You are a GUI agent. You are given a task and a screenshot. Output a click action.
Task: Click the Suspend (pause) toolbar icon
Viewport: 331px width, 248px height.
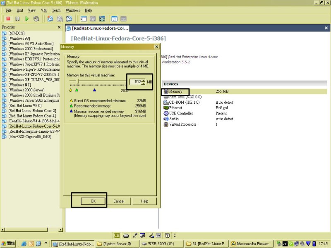(x=17, y=19)
